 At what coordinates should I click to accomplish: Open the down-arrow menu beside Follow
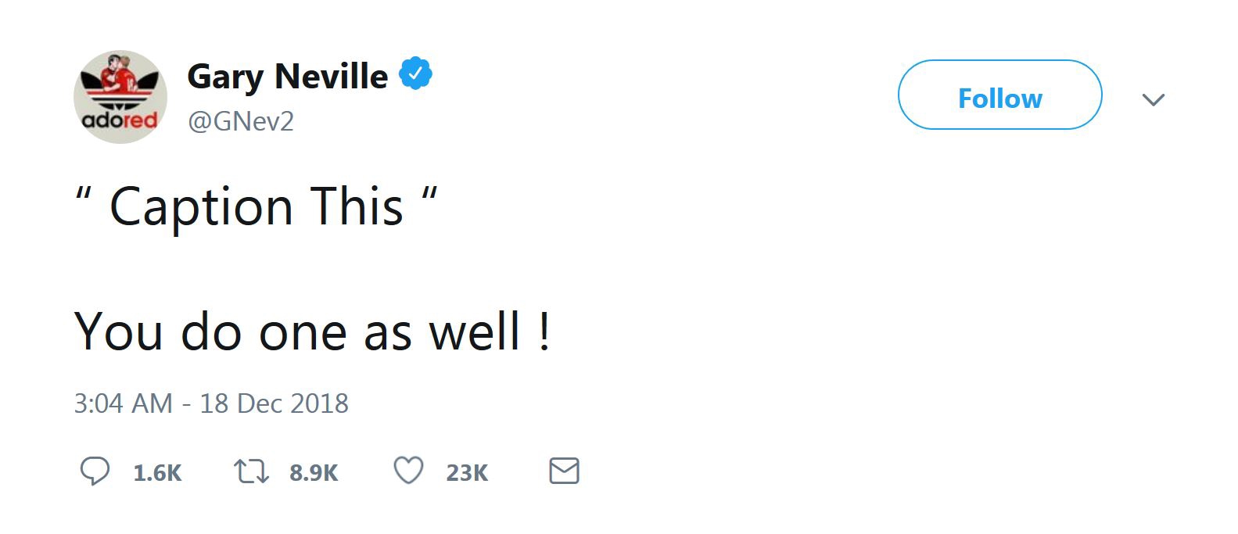click(x=1154, y=98)
